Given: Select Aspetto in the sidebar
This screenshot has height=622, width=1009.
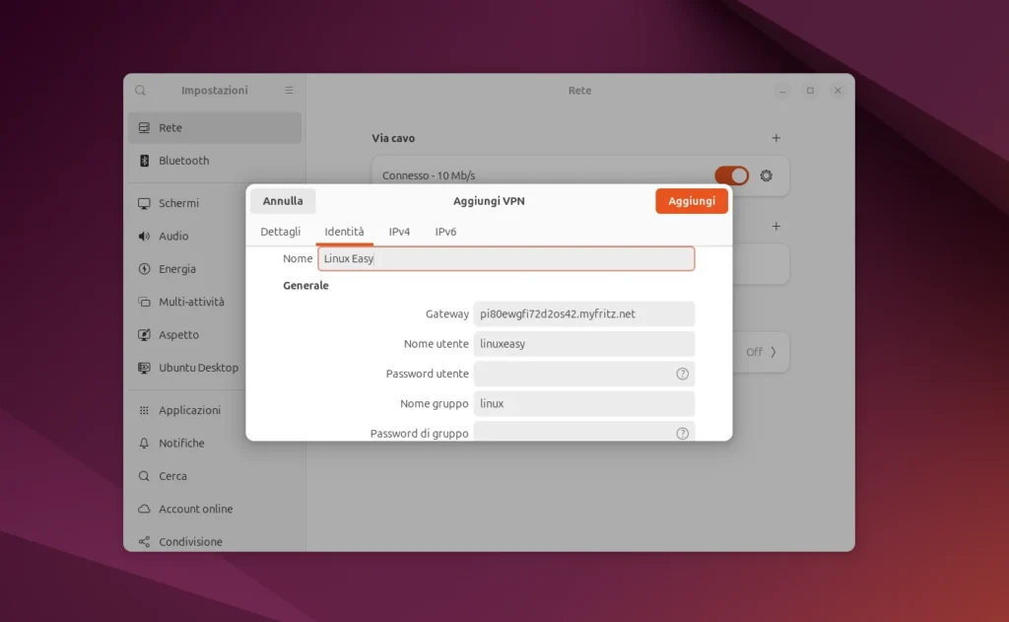Looking at the screenshot, I should click(181, 334).
